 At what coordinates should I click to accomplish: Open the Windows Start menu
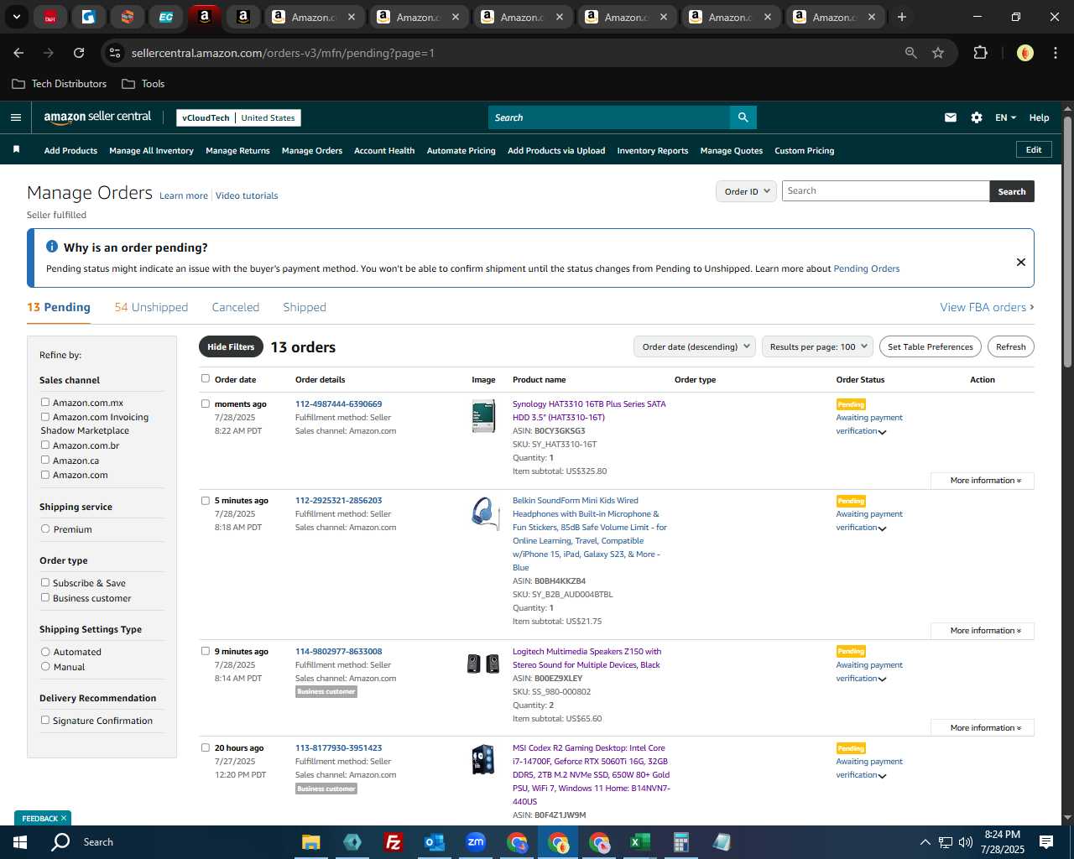click(x=20, y=842)
